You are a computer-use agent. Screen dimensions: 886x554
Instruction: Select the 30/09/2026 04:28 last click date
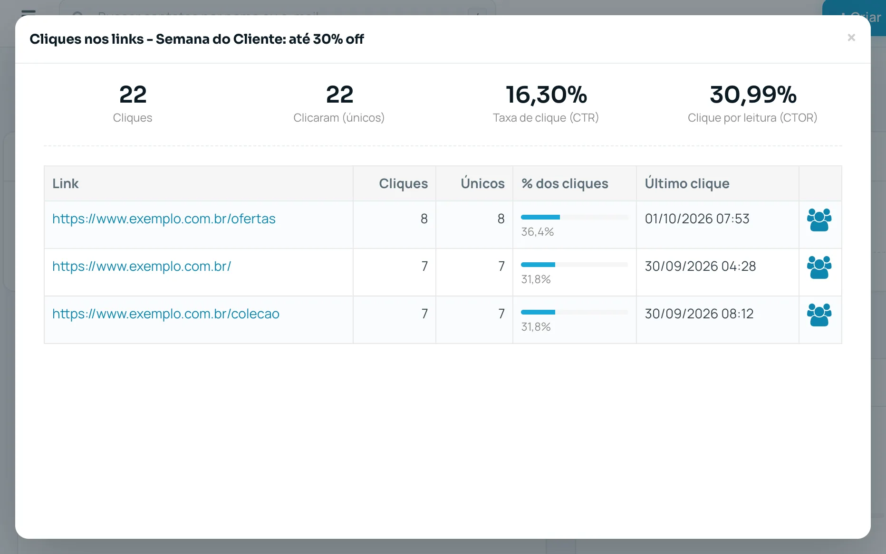(700, 266)
